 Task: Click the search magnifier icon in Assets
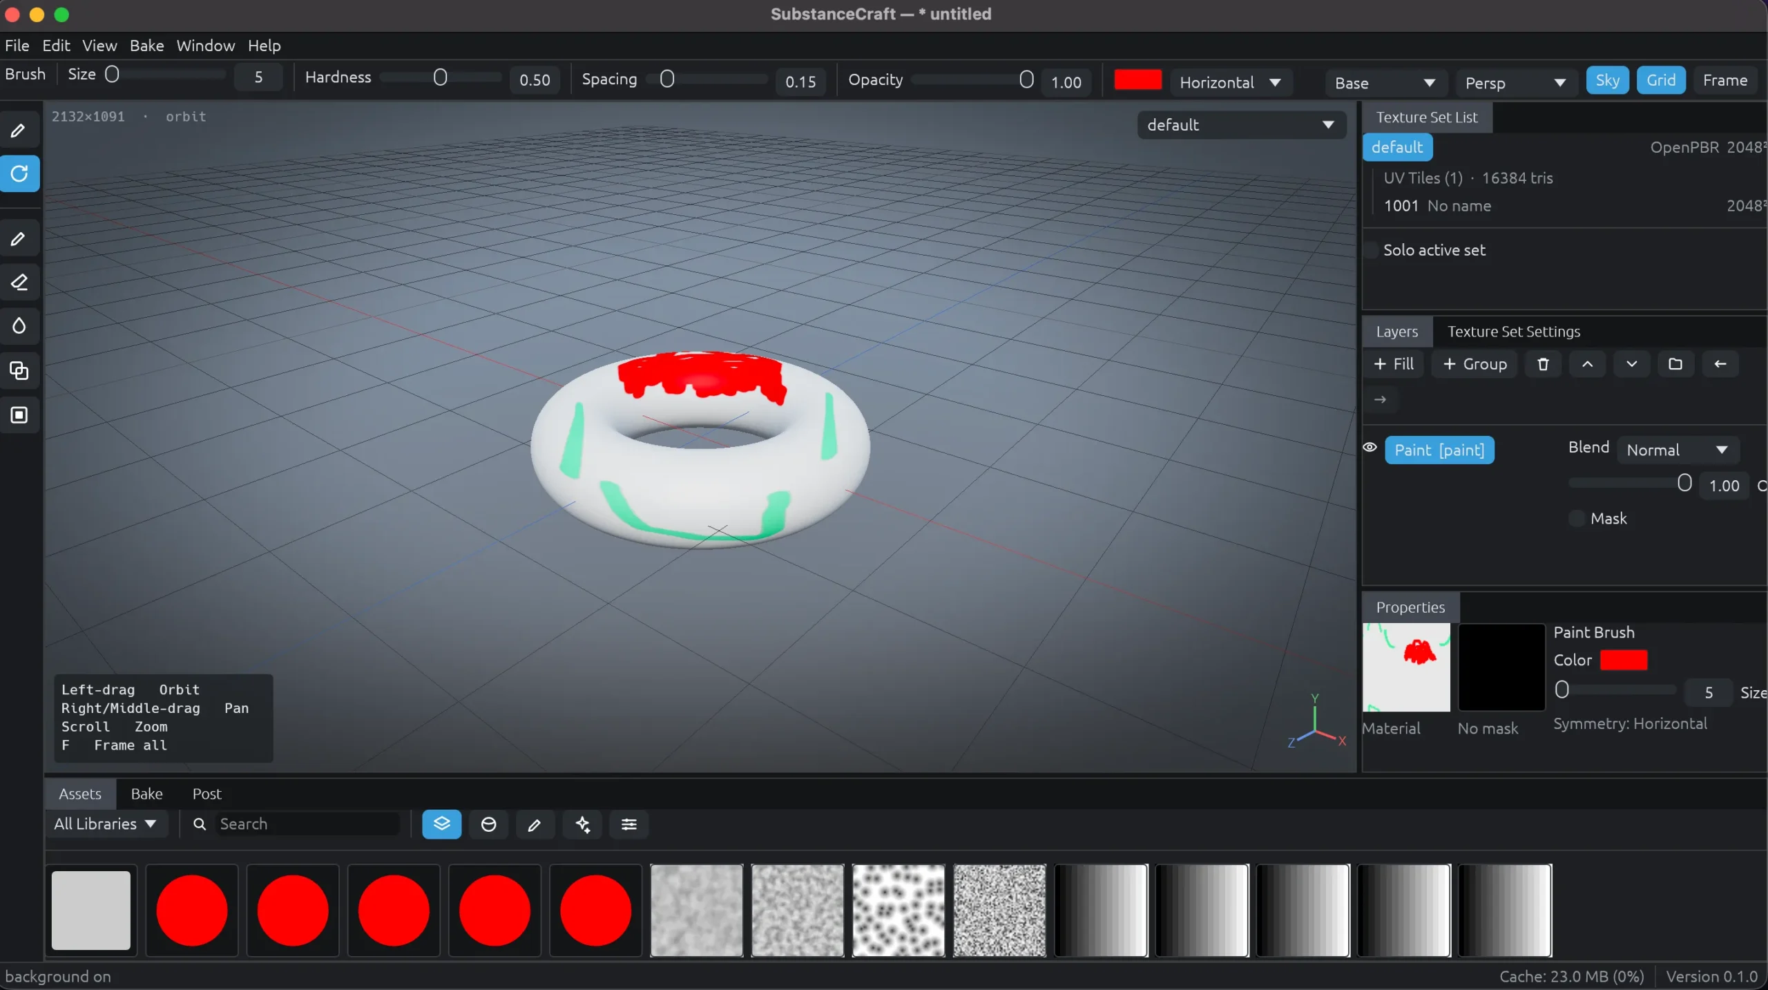[x=200, y=824]
